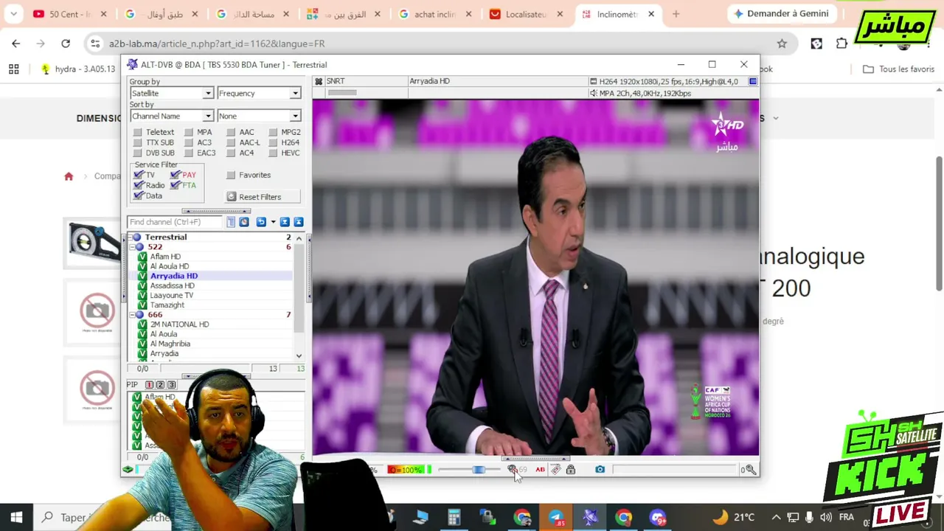944x531 pixels.
Task: Open a new browser tab
Action: tap(676, 14)
